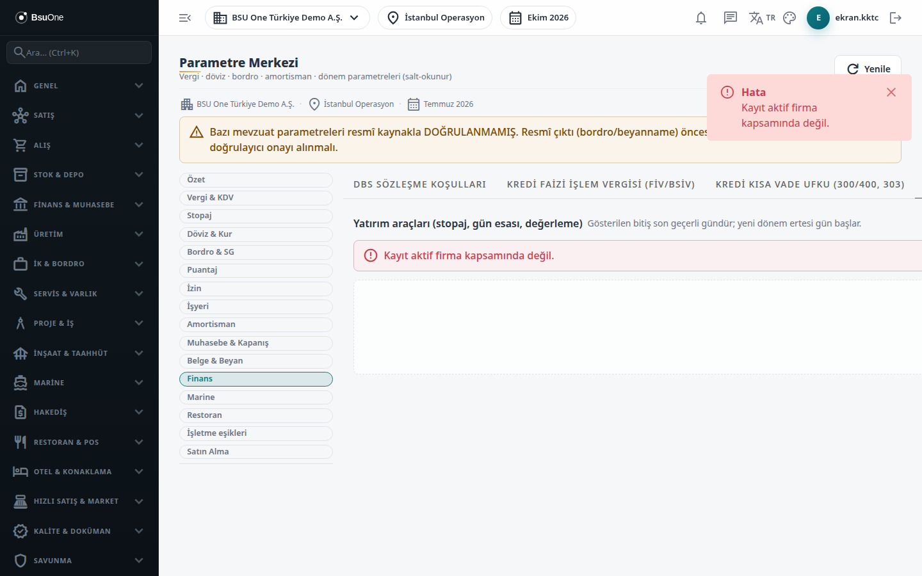
Task: Click the logout icon
Action: pyautogui.click(x=896, y=18)
